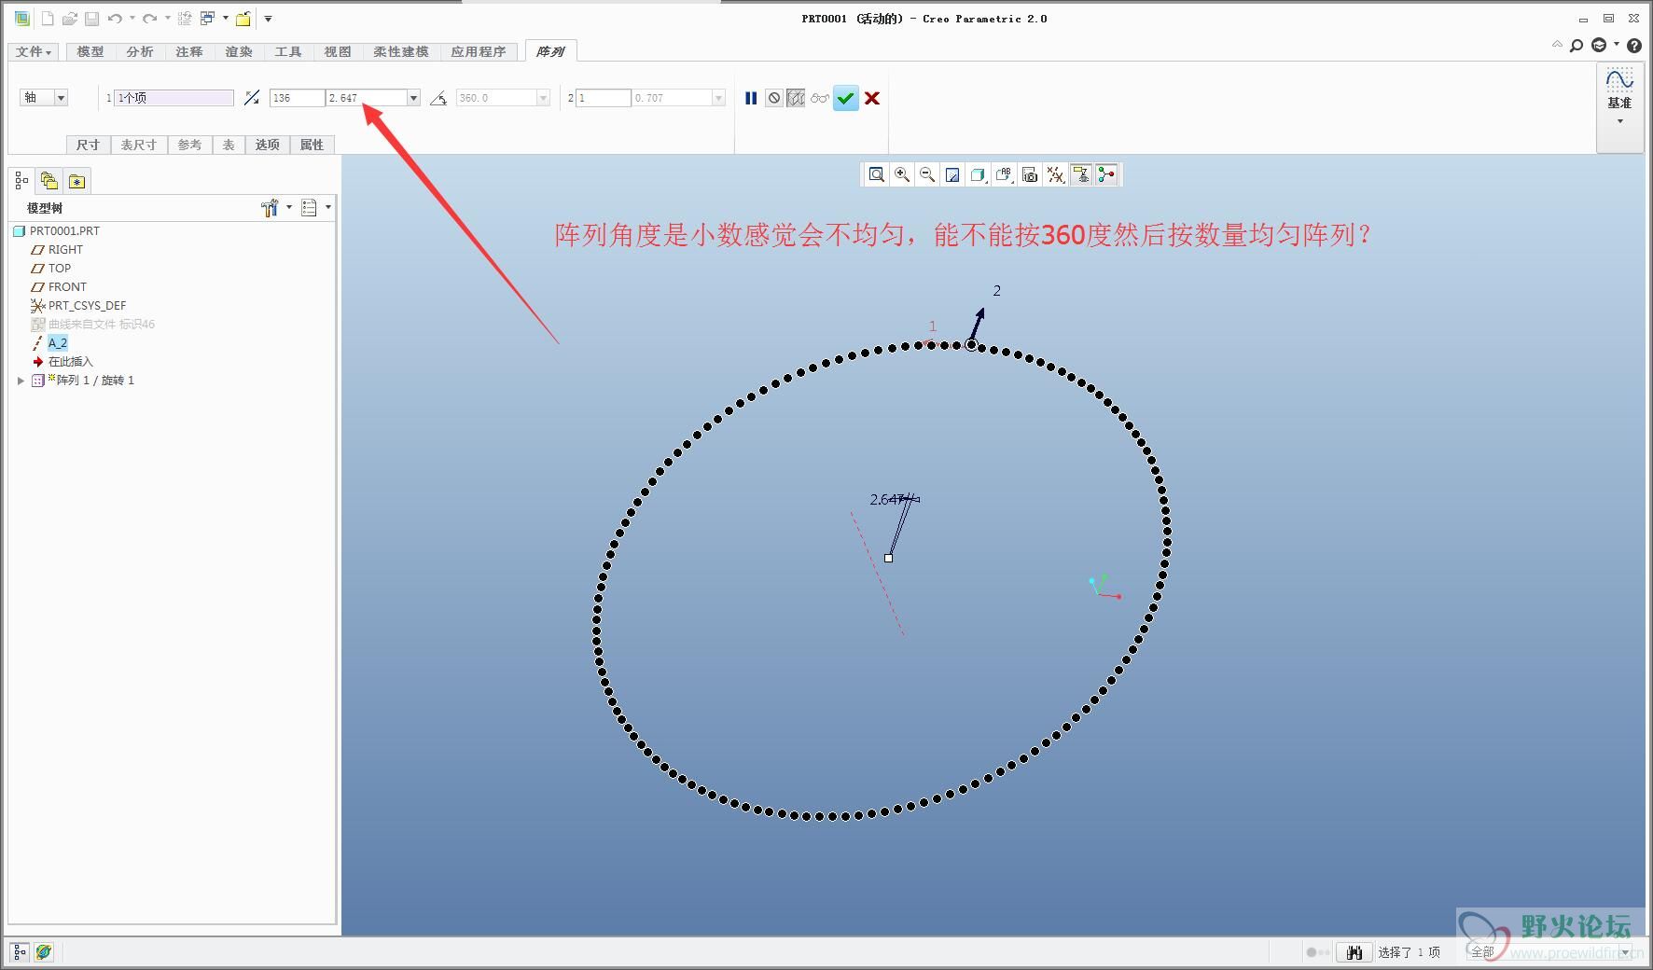Open the 尺寸 slide-down panel
The height and width of the screenshot is (970, 1653).
tap(89, 145)
